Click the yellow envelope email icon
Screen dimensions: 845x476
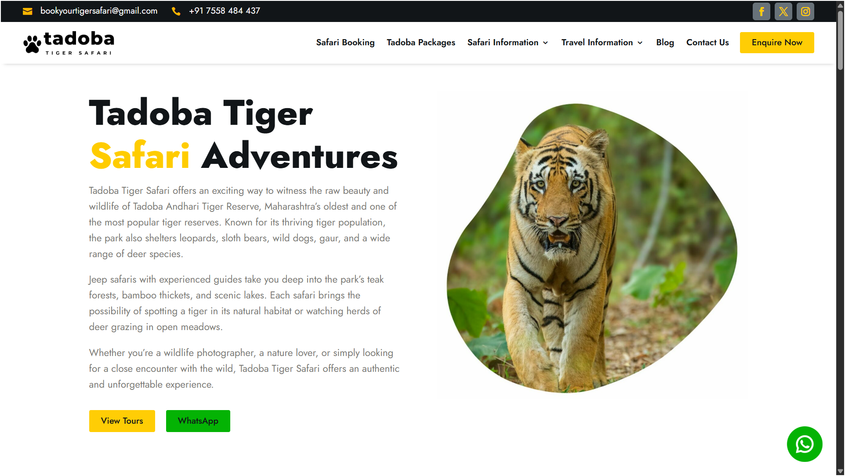pos(27,11)
